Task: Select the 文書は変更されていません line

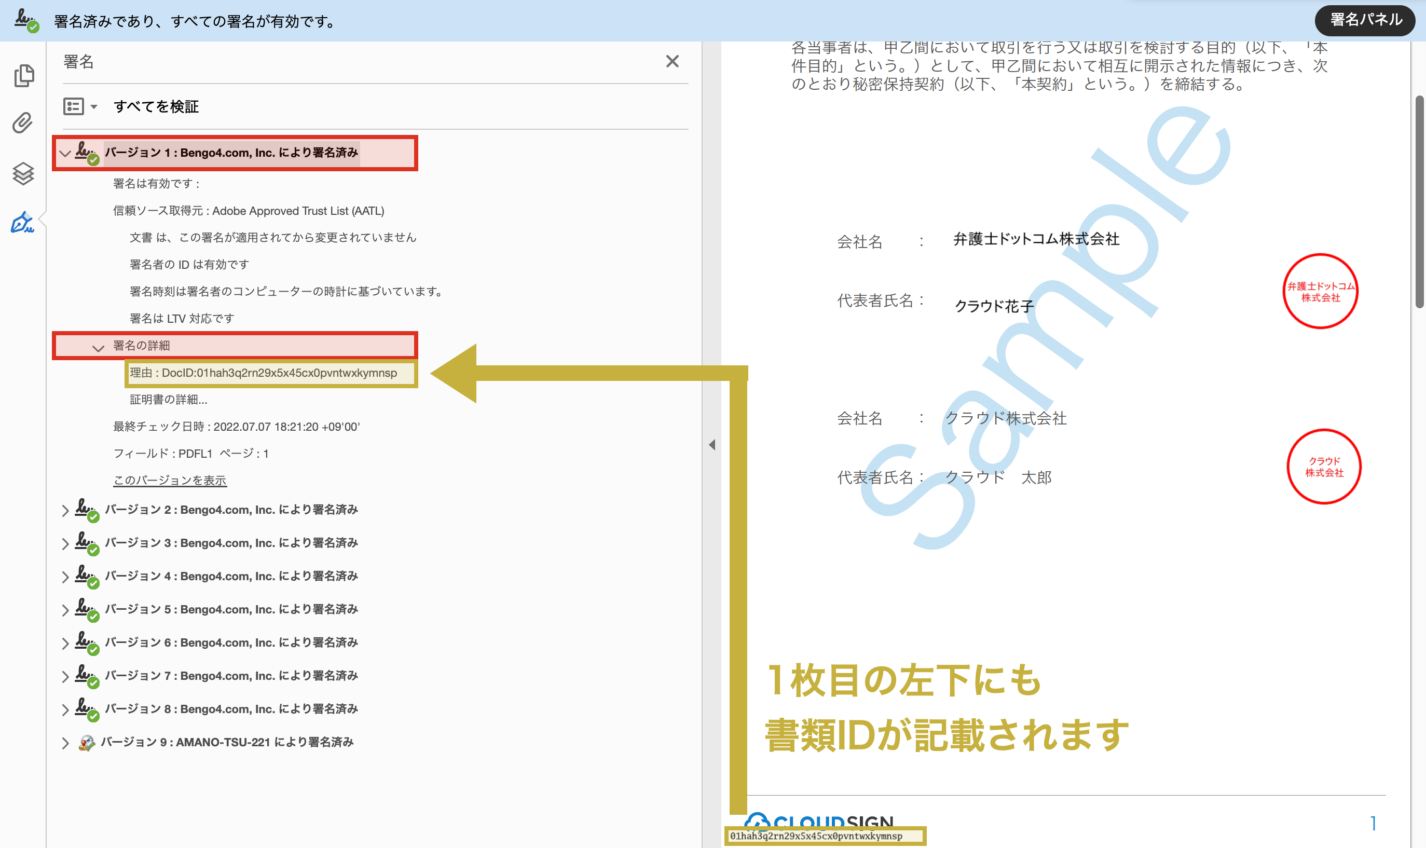Action: click(x=273, y=237)
